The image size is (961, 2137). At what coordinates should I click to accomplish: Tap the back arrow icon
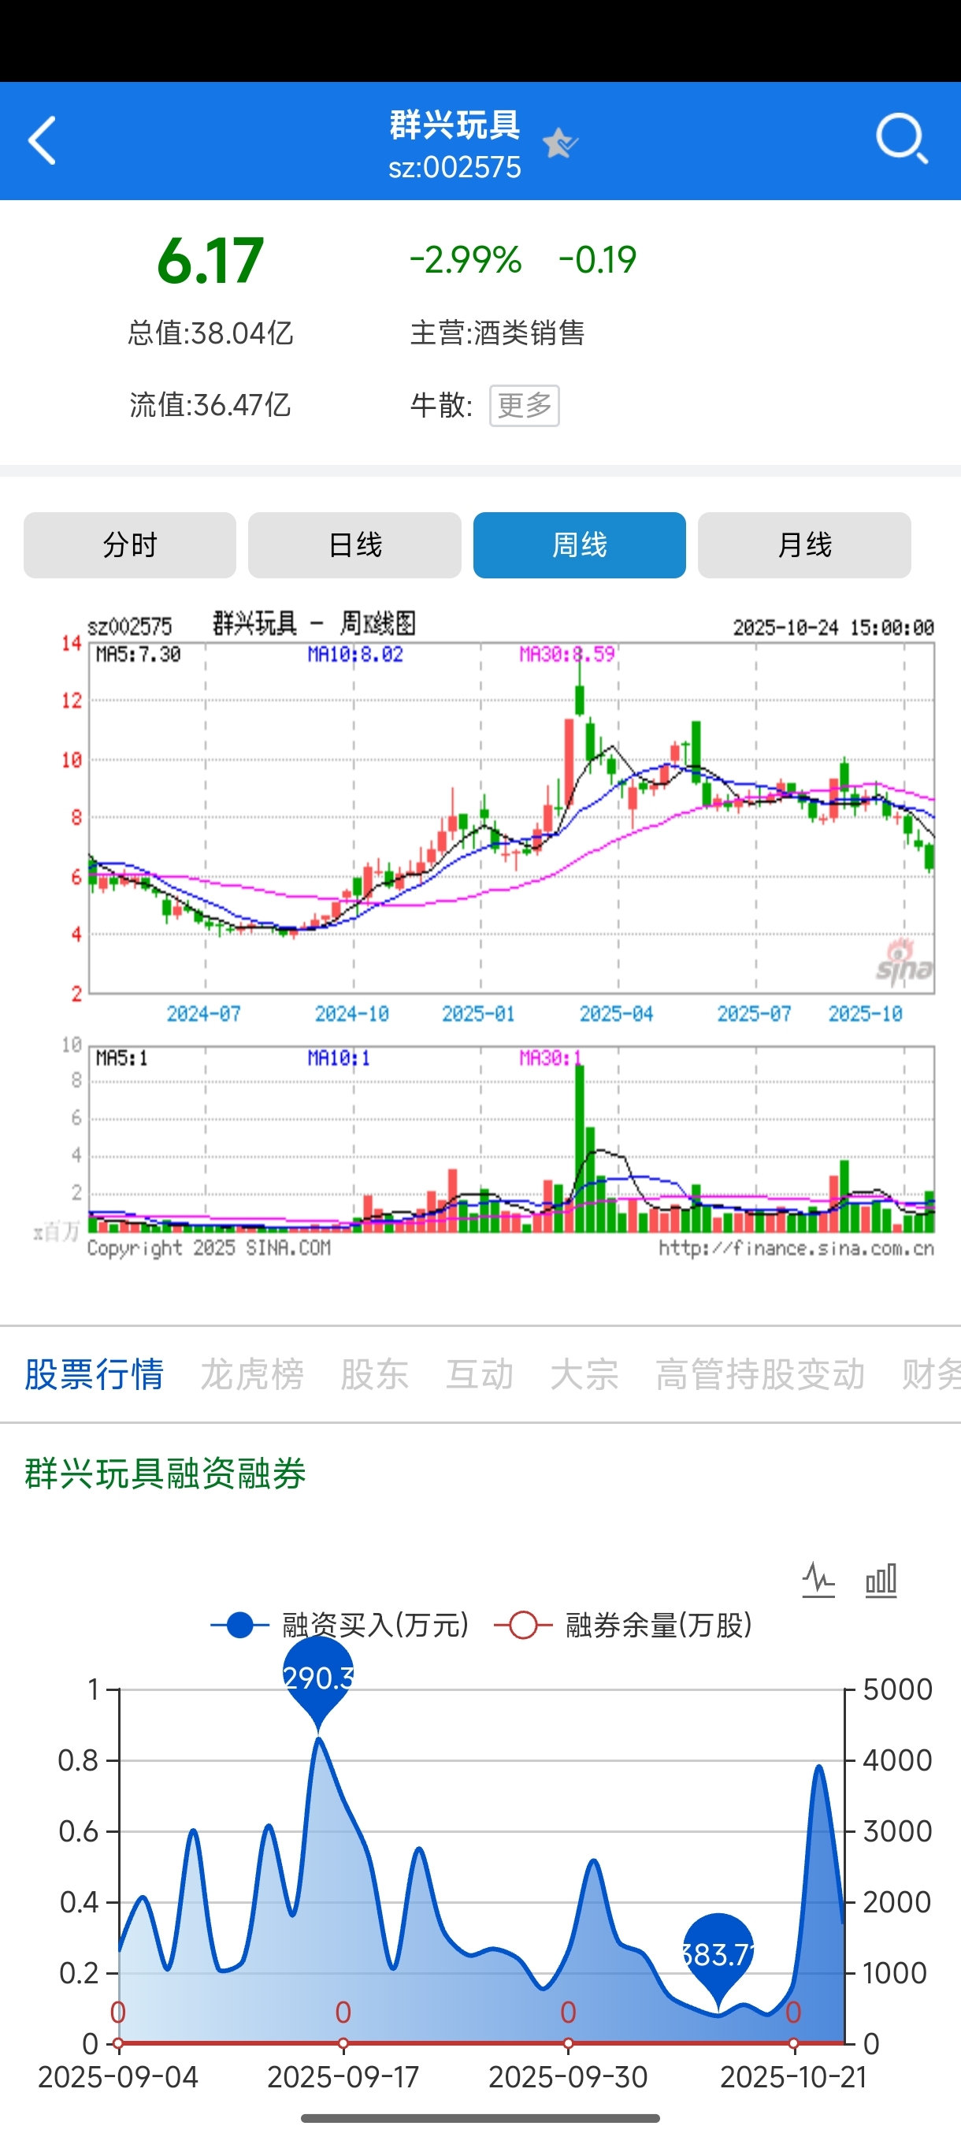43,140
